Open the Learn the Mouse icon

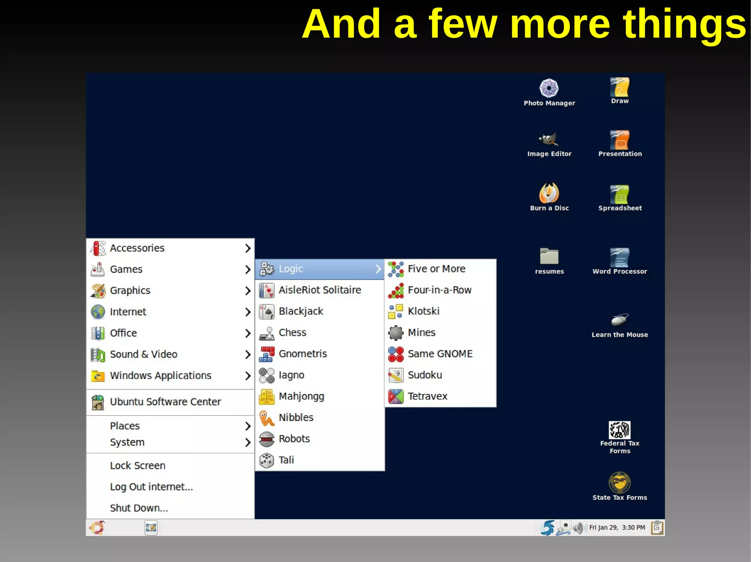(619, 320)
